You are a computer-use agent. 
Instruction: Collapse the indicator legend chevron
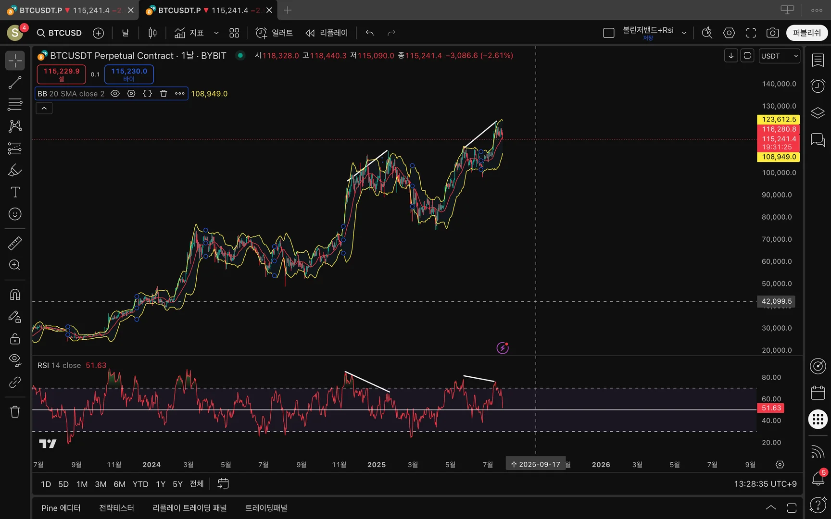(44, 108)
